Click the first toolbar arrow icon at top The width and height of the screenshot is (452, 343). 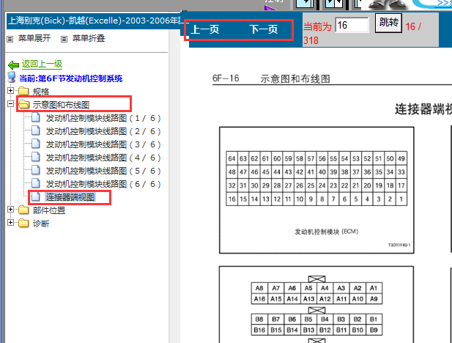click(305, 3)
